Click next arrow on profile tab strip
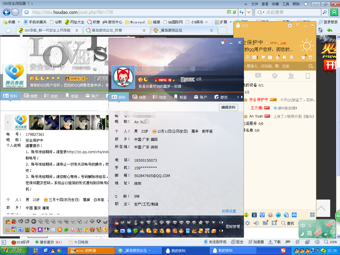 click(242, 97)
